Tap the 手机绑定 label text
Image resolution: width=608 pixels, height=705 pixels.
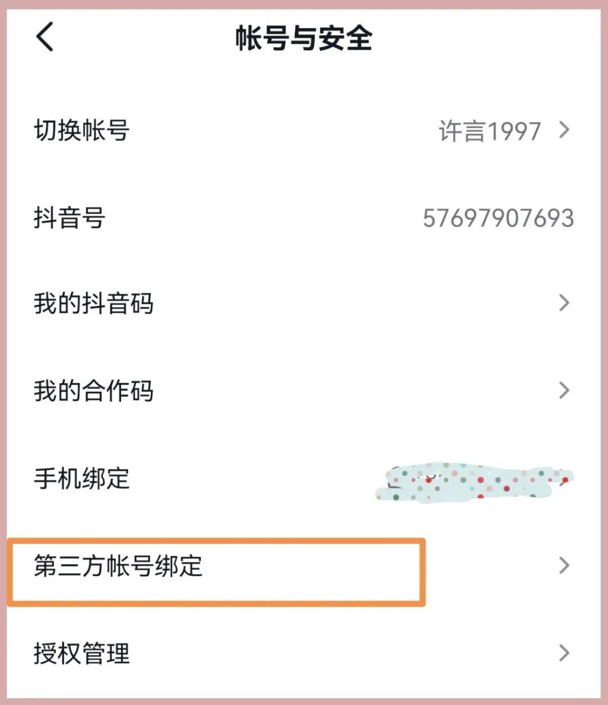82,479
